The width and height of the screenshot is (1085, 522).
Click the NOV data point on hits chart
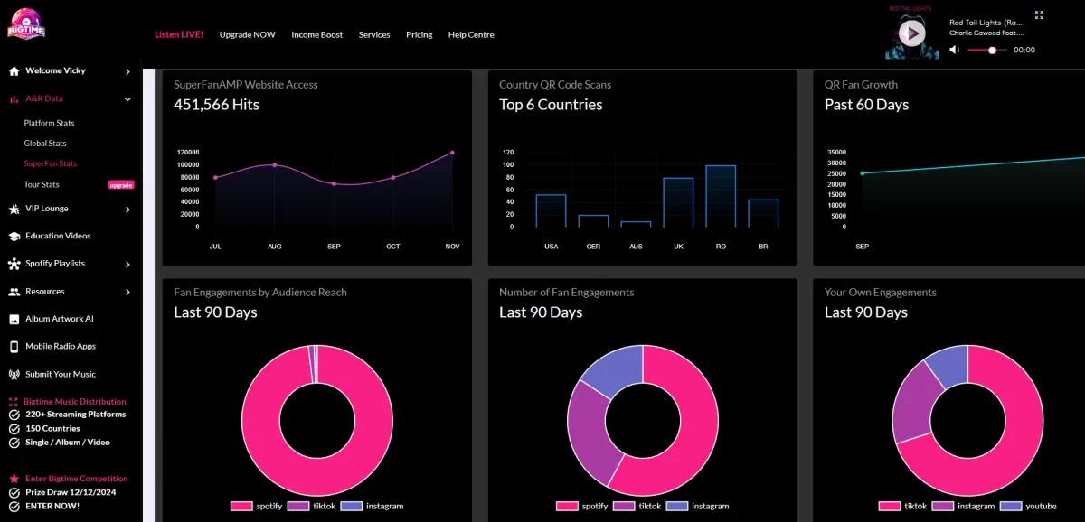pyautogui.click(x=452, y=153)
